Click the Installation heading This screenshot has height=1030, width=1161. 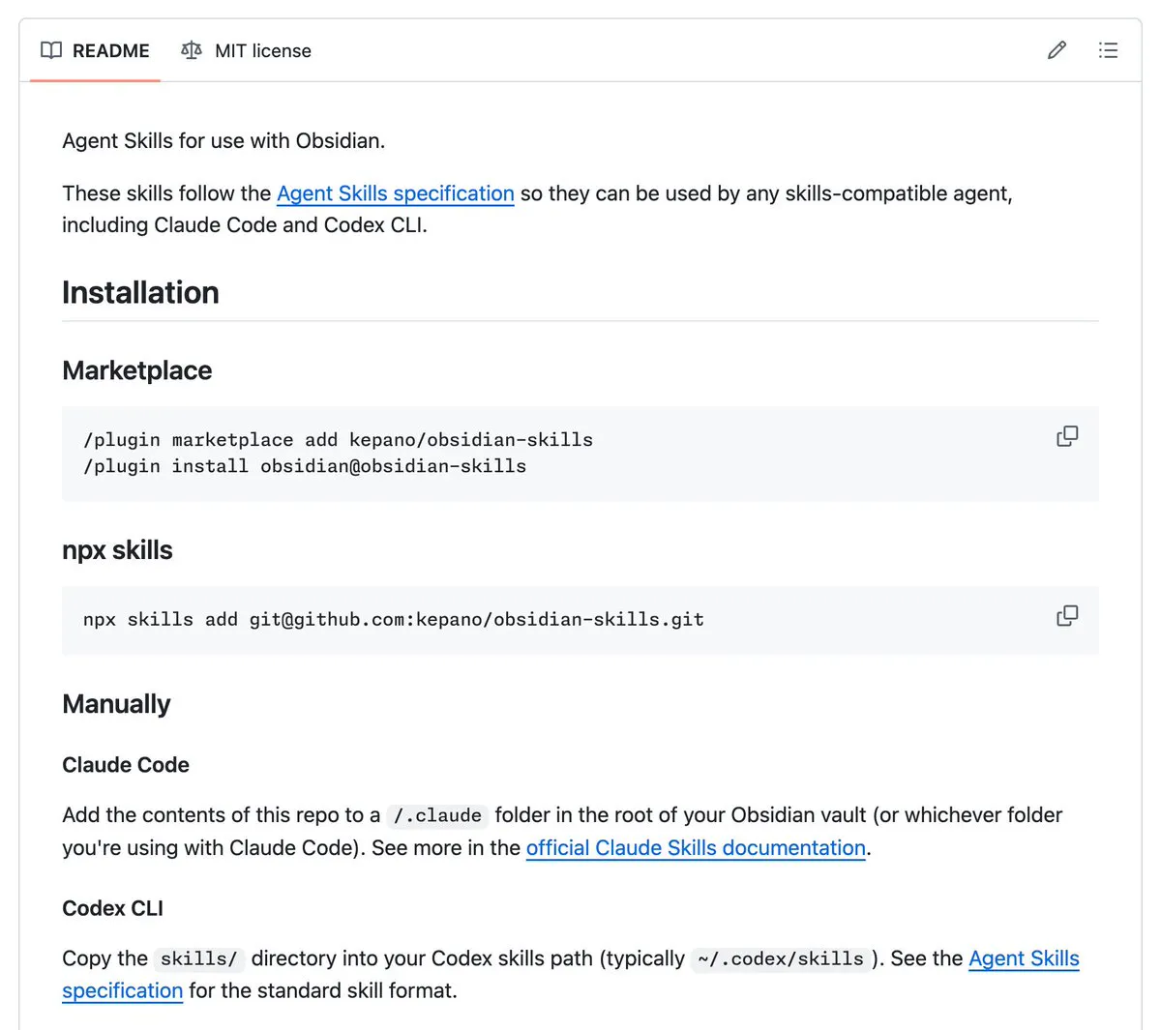click(140, 292)
